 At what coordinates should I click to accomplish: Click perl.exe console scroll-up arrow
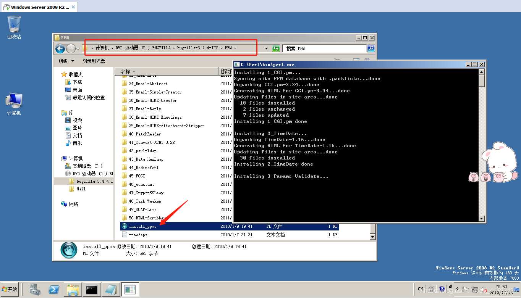click(482, 72)
